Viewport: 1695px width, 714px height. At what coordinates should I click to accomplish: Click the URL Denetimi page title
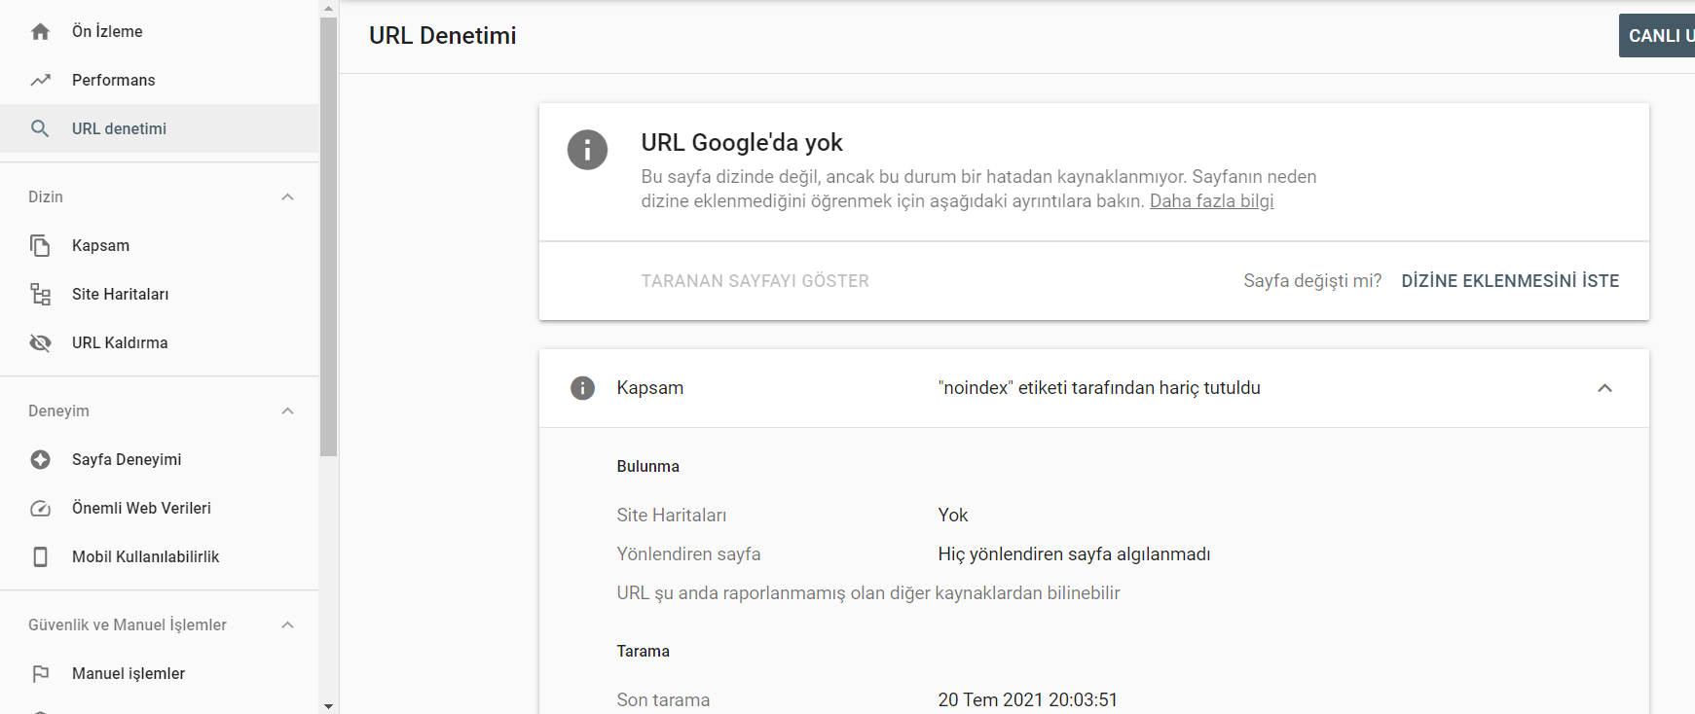coord(442,36)
